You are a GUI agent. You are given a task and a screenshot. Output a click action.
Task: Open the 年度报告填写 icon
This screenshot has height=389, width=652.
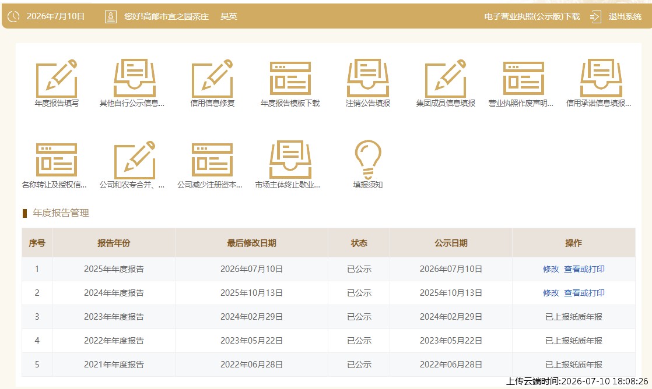coord(57,79)
